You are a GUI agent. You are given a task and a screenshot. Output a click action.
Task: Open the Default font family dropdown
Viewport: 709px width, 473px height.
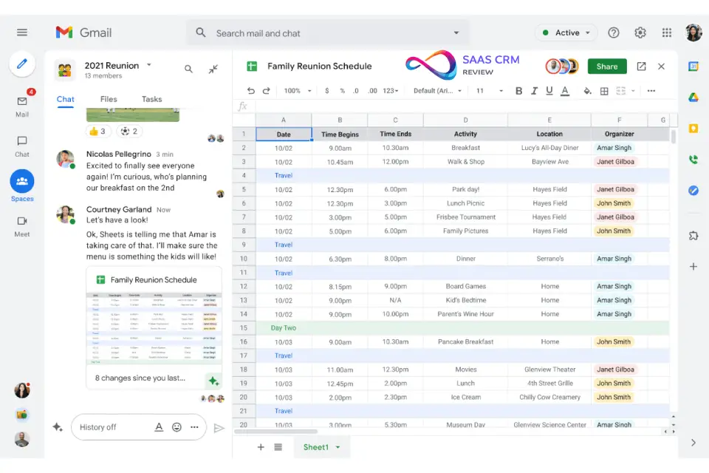[x=437, y=91]
